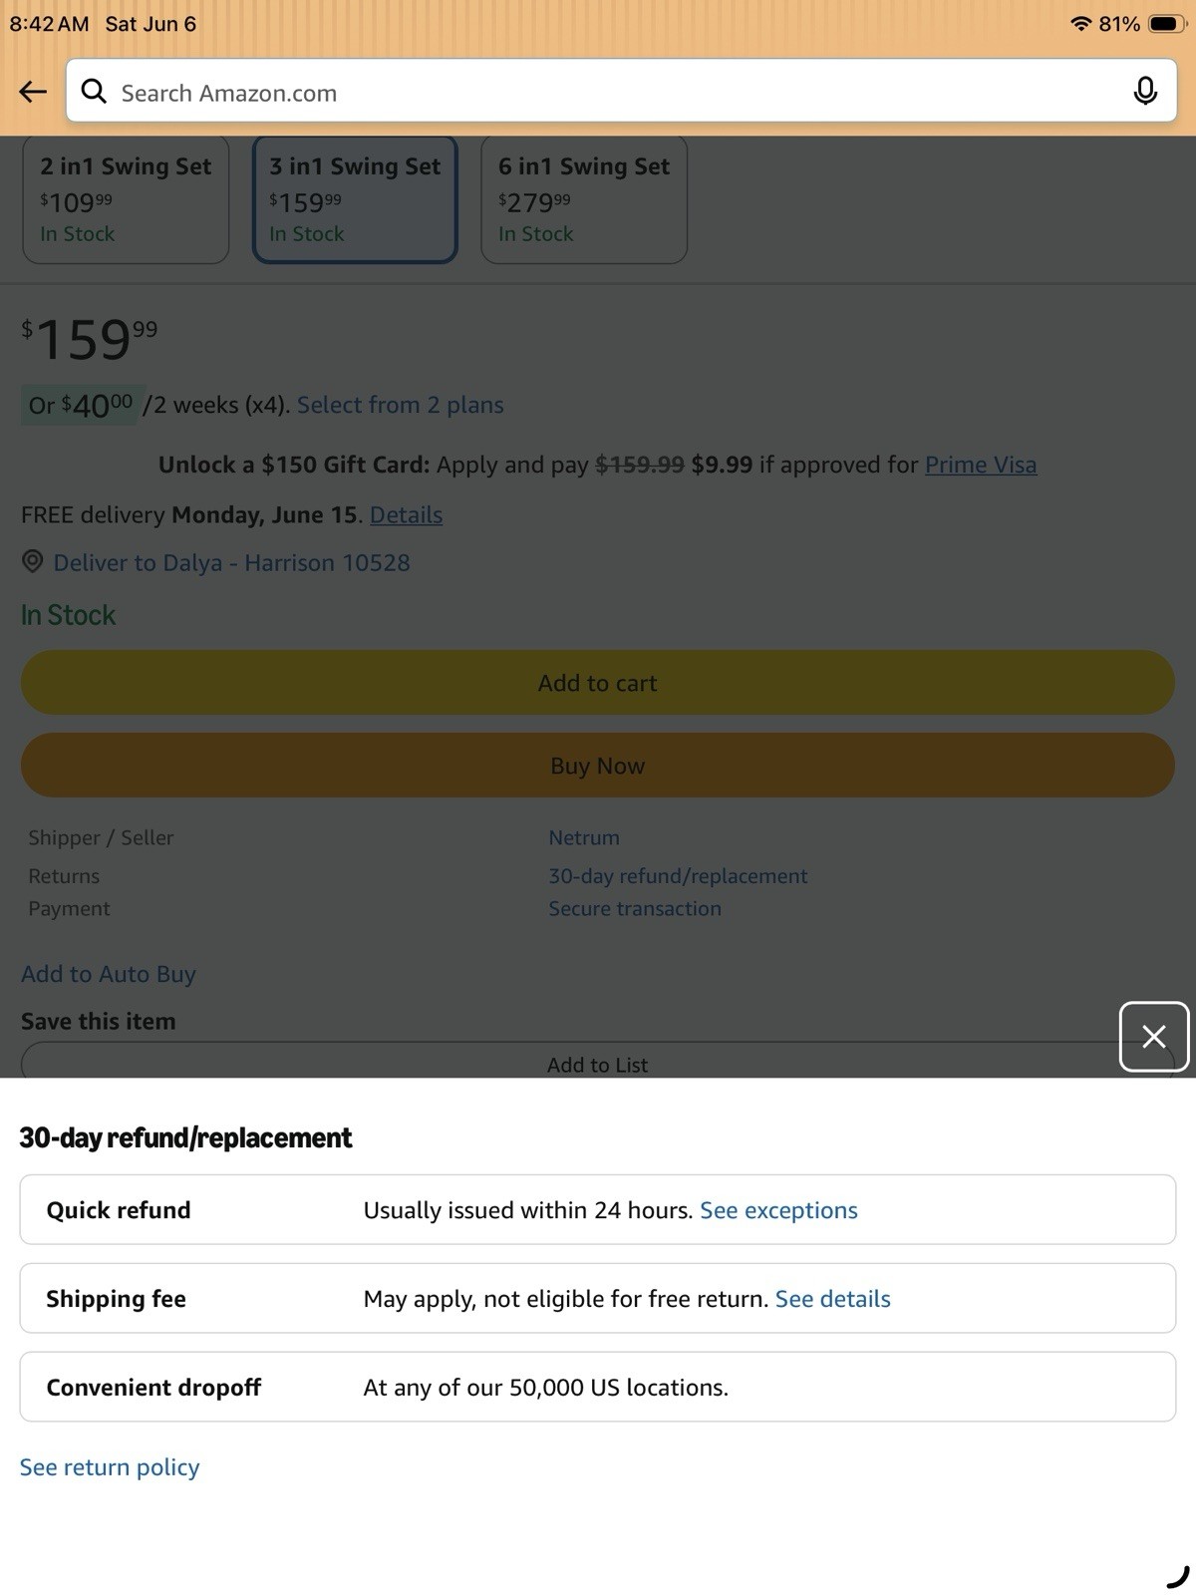Image resolution: width=1196 pixels, height=1595 pixels.
Task: Tap the magnifying glass search icon
Action: click(94, 92)
